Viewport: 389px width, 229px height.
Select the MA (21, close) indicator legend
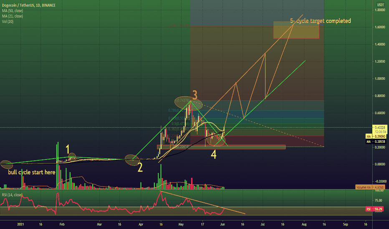tap(13, 16)
